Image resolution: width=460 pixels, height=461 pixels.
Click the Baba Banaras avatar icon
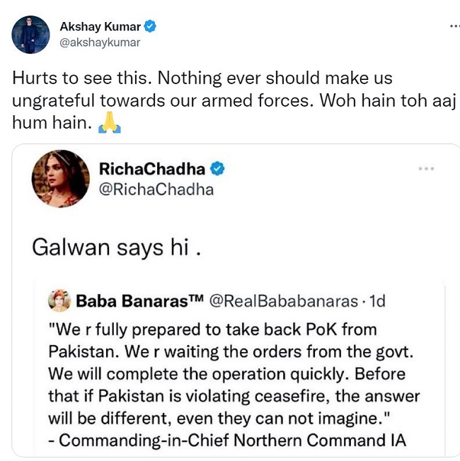pyautogui.click(x=59, y=301)
